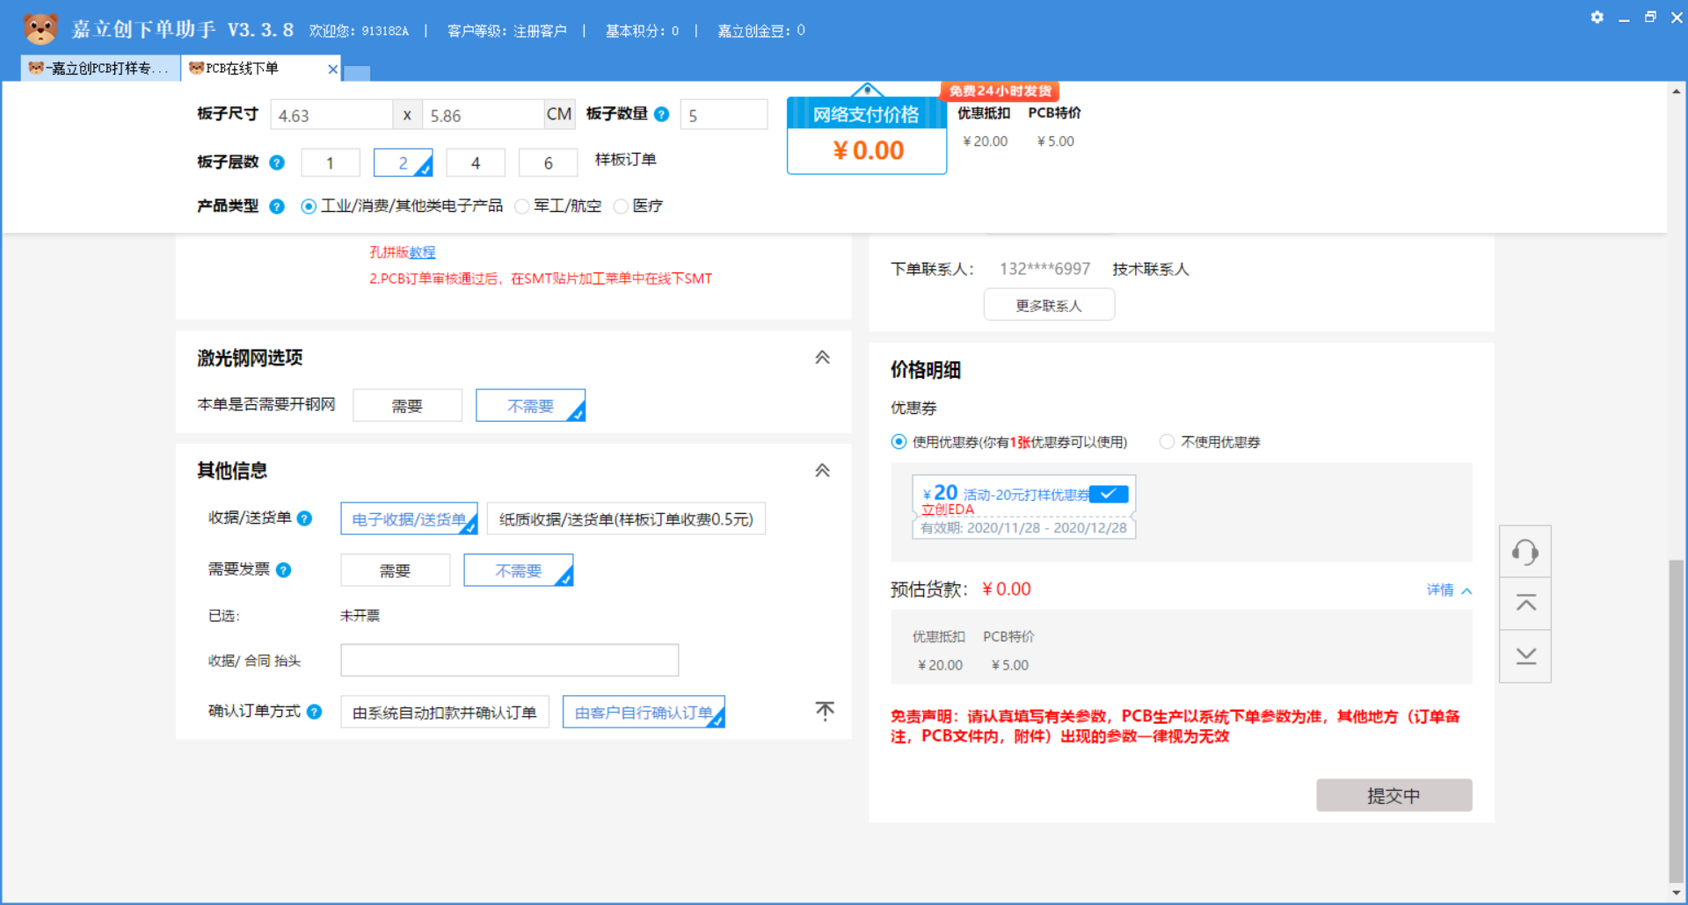Image resolution: width=1688 pixels, height=905 pixels.
Task: Click 更多联系人 button
Action: point(1049,305)
